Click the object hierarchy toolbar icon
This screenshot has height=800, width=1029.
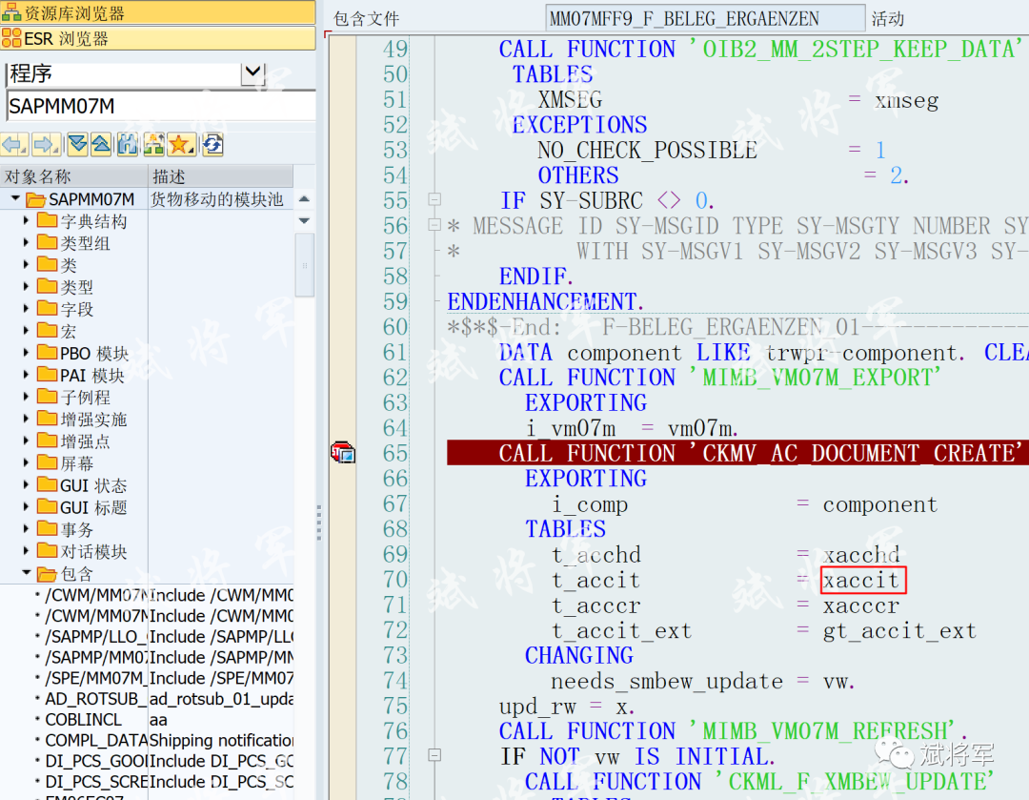point(154,144)
